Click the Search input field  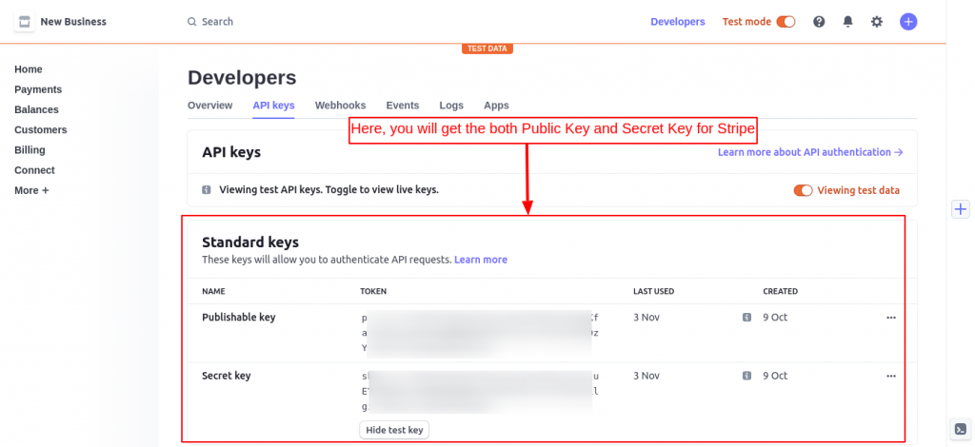(218, 22)
